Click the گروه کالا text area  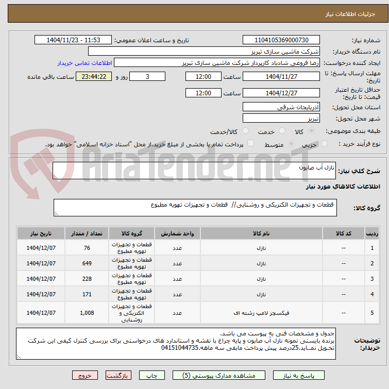click(x=195, y=208)
